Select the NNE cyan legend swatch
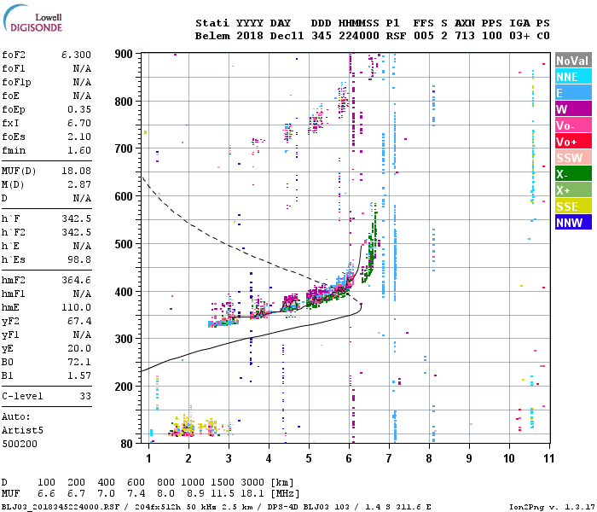Image resolution: width=597 pixels, height=512 pixels. click(573, 77)
